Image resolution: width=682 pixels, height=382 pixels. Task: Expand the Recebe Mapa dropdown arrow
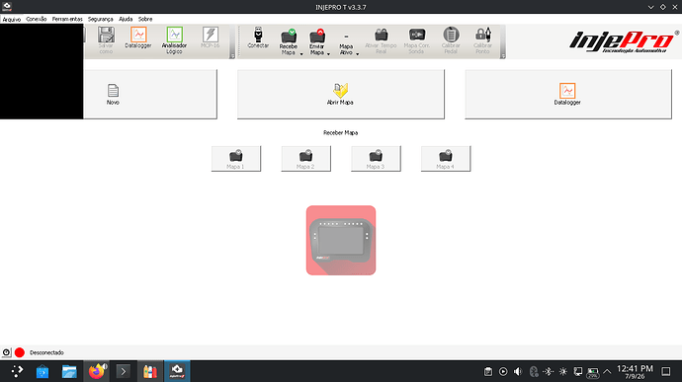click(x=301, y=54)
